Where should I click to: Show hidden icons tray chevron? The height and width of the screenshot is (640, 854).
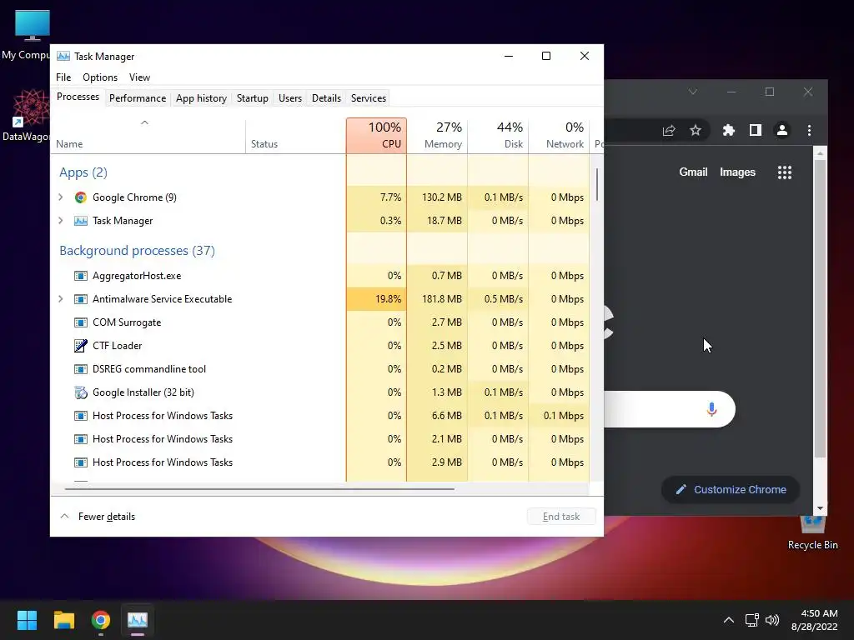729,620
